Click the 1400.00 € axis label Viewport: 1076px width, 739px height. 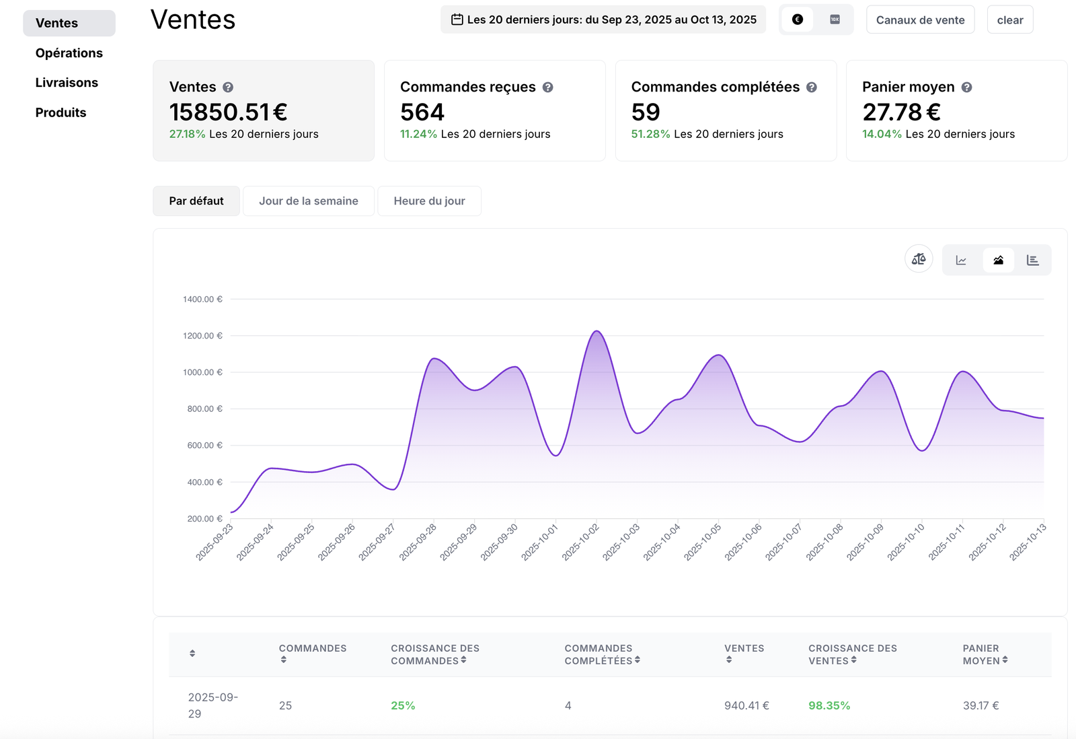[202, 299]
